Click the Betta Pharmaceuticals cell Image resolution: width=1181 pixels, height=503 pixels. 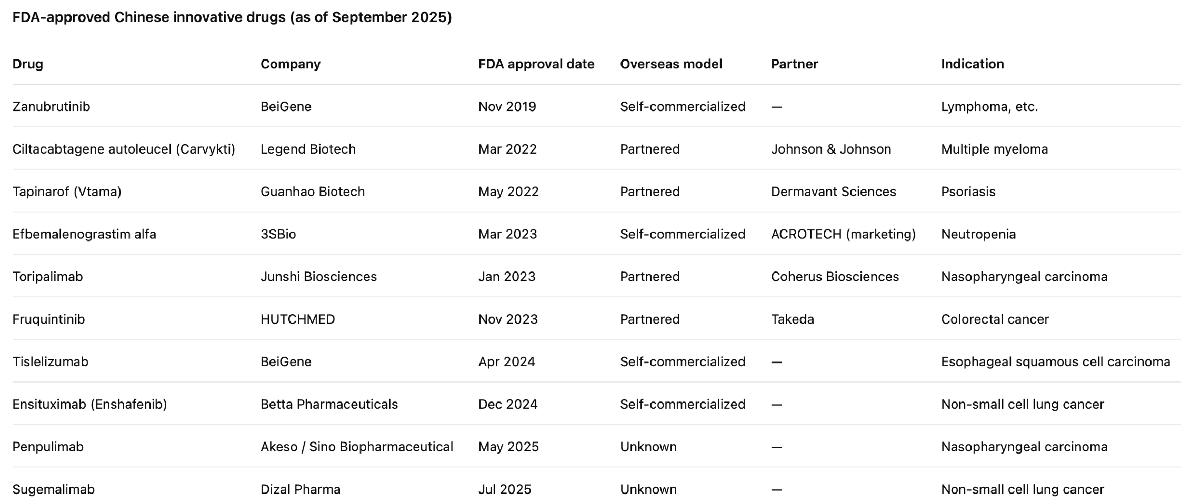click(329, 405)
